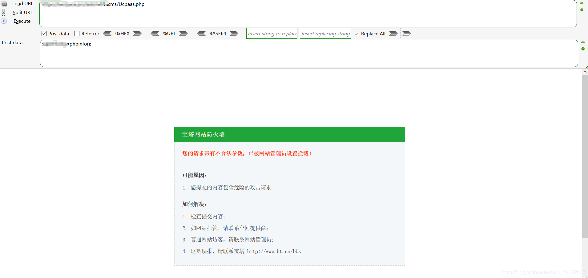Click the item 普通网站访客，请联系网站管理员

(232, 240)
